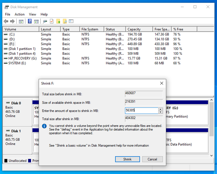
Task: Open the View menu
Action: tap(32, 14)
